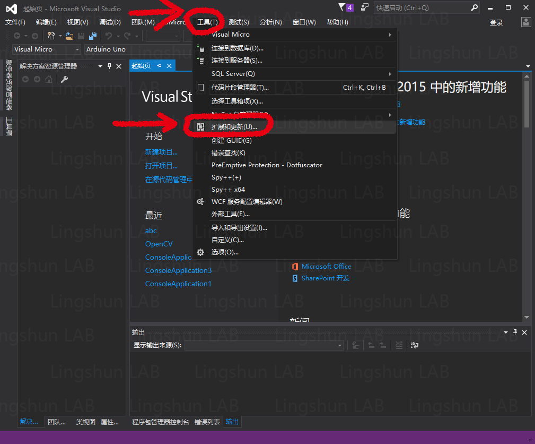Pin the output panel
Screen dimensions: 535x444
[x=515, y=332]
